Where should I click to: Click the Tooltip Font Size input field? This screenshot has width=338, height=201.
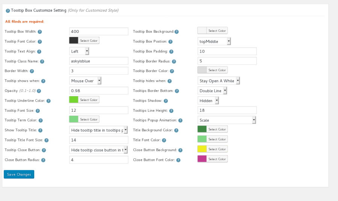pos(99,110)
